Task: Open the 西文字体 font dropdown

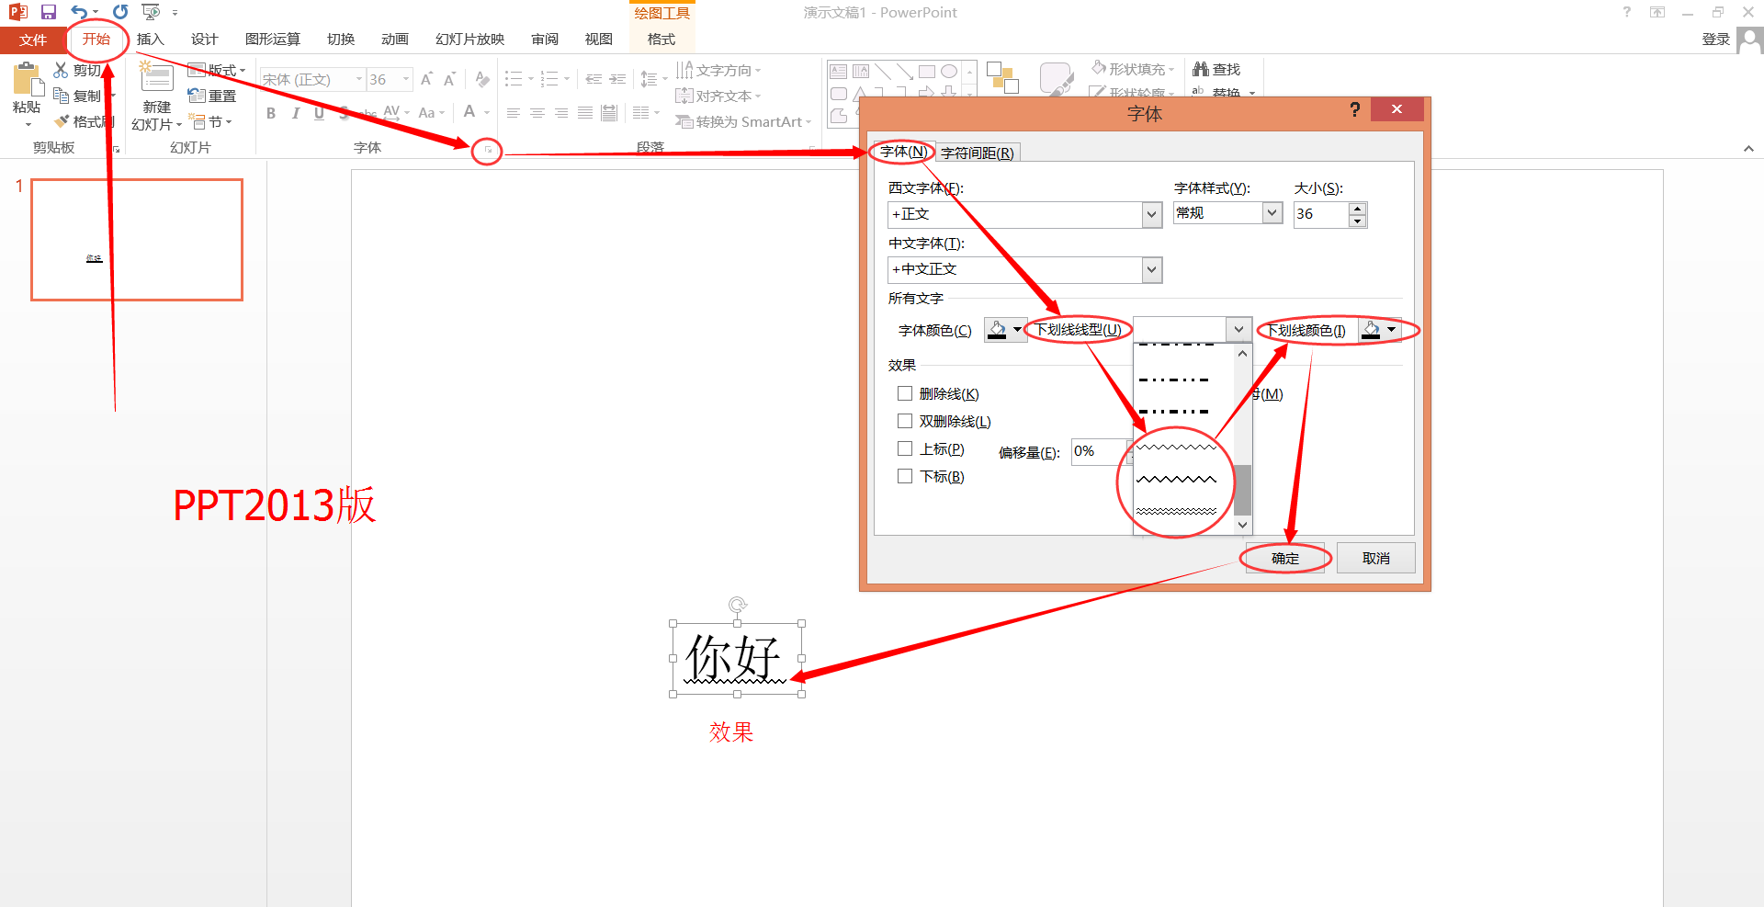Action: [1152, 214]
